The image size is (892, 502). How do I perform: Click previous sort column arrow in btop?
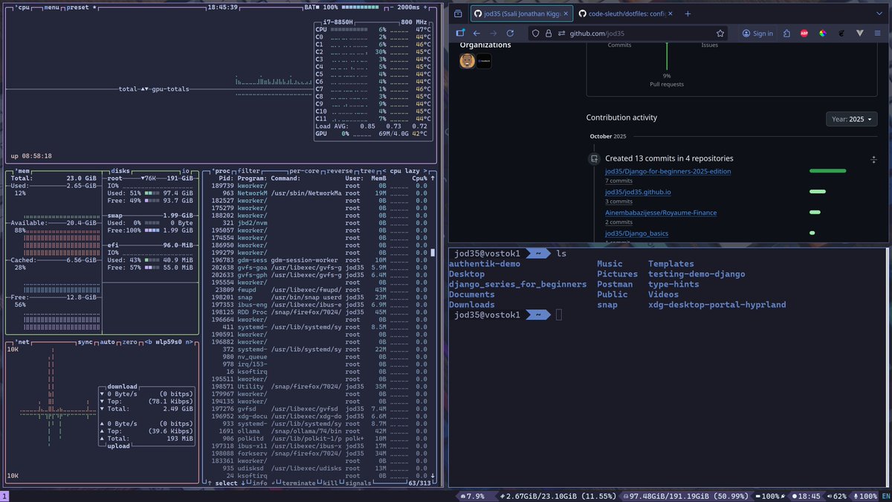384,170
